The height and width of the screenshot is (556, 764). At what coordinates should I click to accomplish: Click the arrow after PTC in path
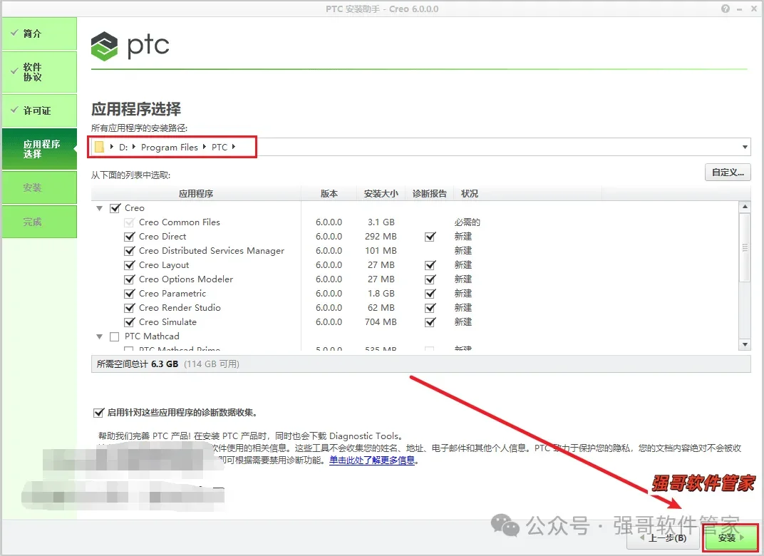[234, 147]
